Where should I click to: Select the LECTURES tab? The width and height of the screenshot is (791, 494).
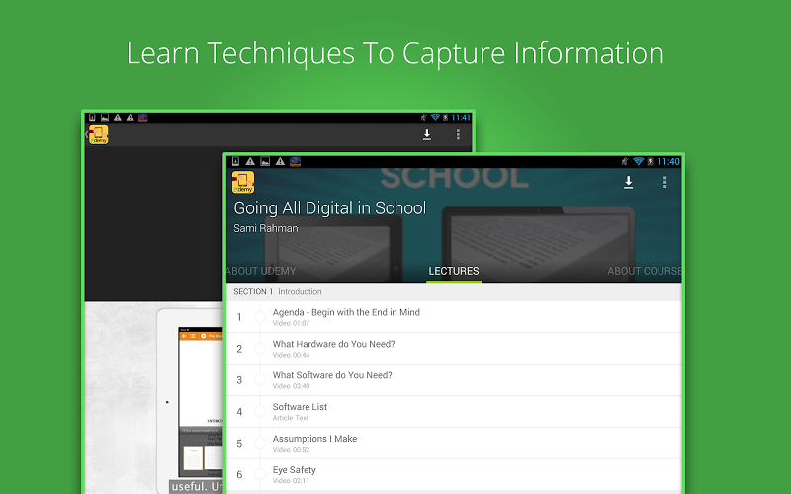pyautogui.click(x=454, y=271)
